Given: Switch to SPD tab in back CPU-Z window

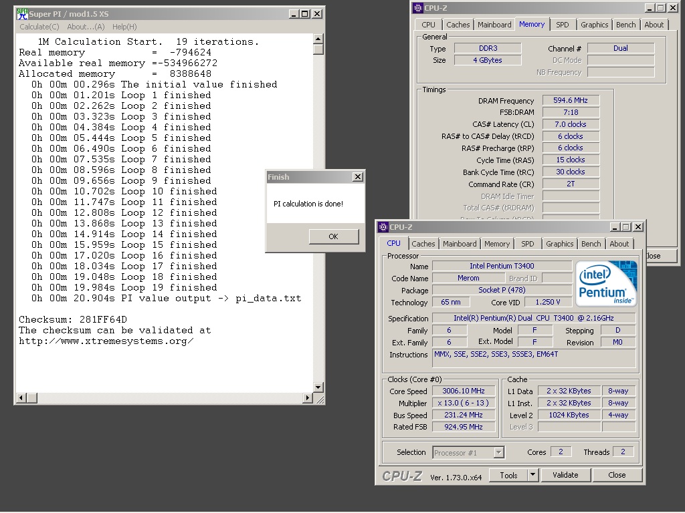Looking at the screenshot, I should (x=562, y=25).
